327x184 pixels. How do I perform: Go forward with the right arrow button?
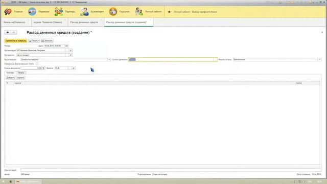pos(14,32)
